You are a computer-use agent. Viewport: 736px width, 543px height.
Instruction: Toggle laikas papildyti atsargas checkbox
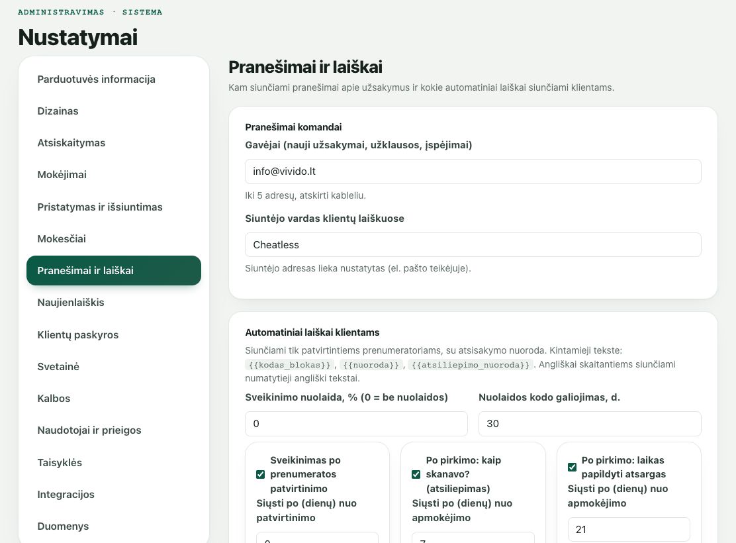tap(572, 467)
